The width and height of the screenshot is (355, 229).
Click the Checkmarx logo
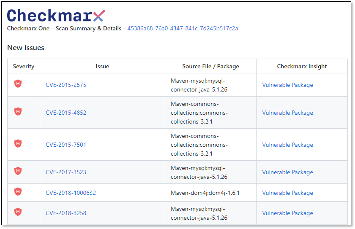[x=56, y=15]
